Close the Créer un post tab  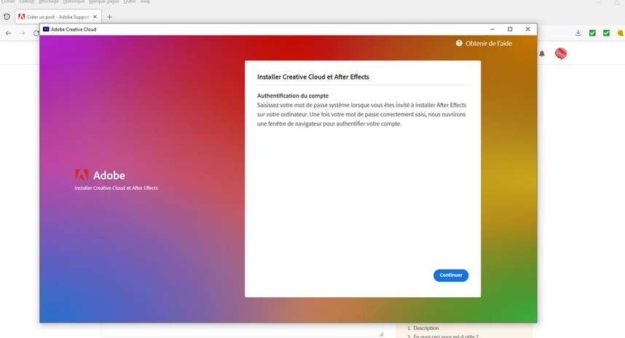[x=95, y=17]
